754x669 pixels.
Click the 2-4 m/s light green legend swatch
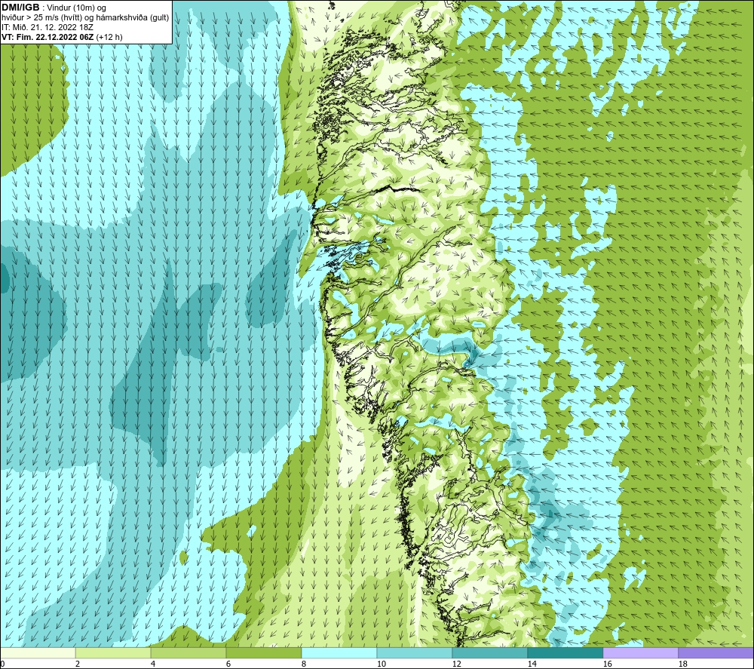(x=113, y=652)
